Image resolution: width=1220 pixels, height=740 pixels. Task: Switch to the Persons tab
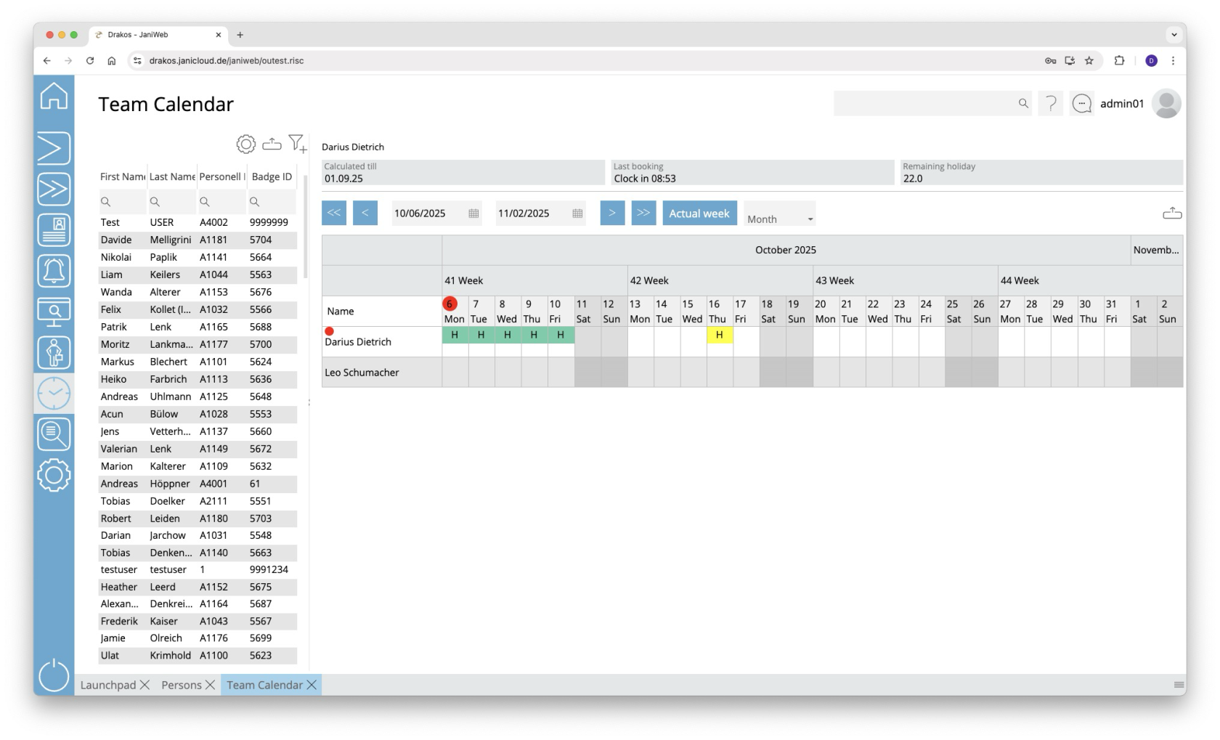click(182, 685)
